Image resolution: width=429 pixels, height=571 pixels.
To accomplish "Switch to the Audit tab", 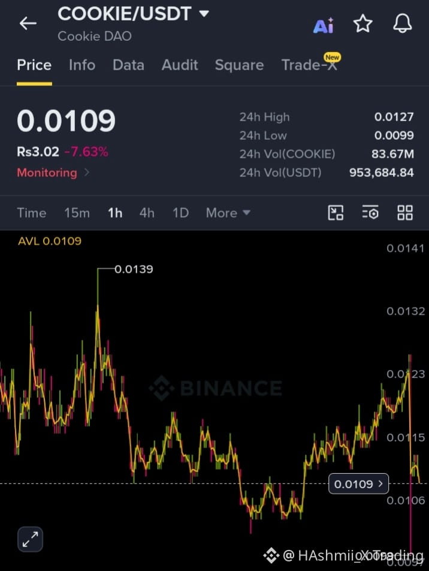I will (x=180, y=65).
